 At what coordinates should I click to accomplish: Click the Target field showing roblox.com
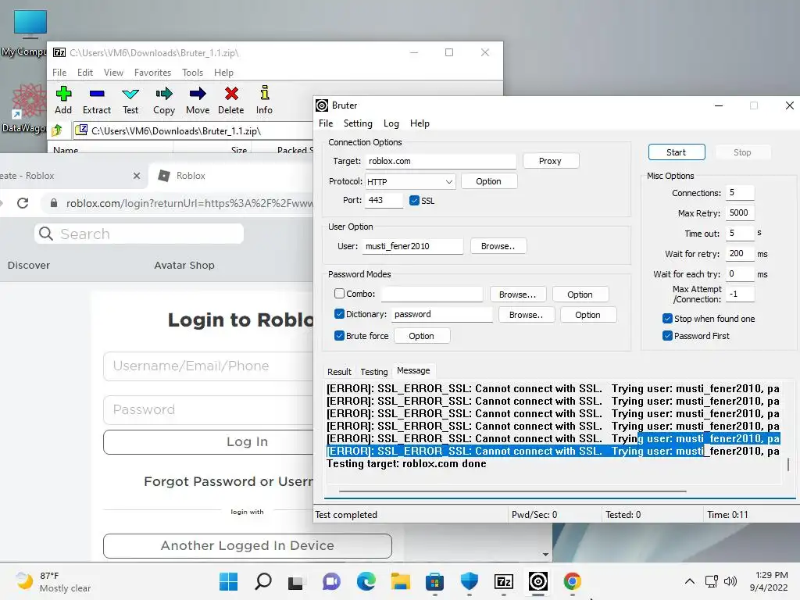441,161
